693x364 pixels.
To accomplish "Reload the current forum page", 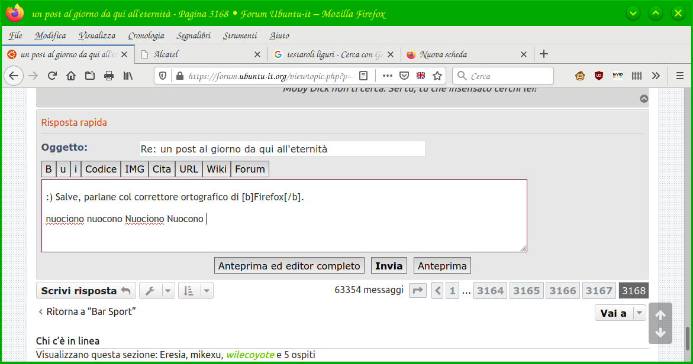I will (x=52, y=76).
